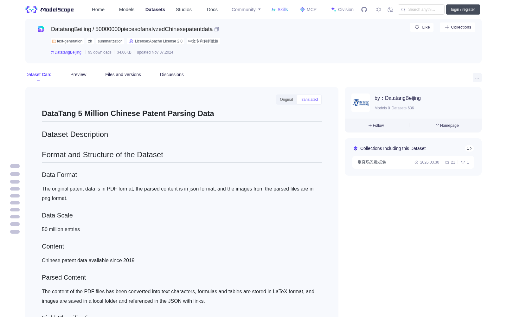Click the by: DatatangBeijing owner name
The image size is (507, 317).
(x=398, y=98)
